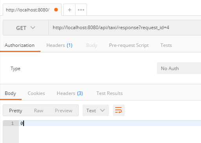The width and height of the screenshot is (201, 143).
Task: Open response Headers (3) tab
Action: pyautogui.click(x=70, y=93)
